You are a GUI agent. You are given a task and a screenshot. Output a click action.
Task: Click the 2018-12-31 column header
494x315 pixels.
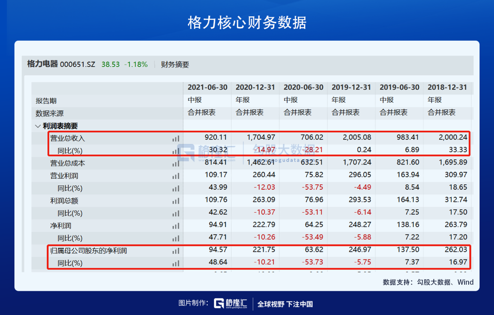click(447, 87)
